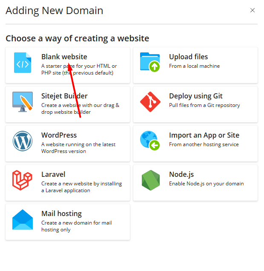Click 'Enable Node.js on your domain' text
Screen dimensions: 264x271
(x=207, y=184)
